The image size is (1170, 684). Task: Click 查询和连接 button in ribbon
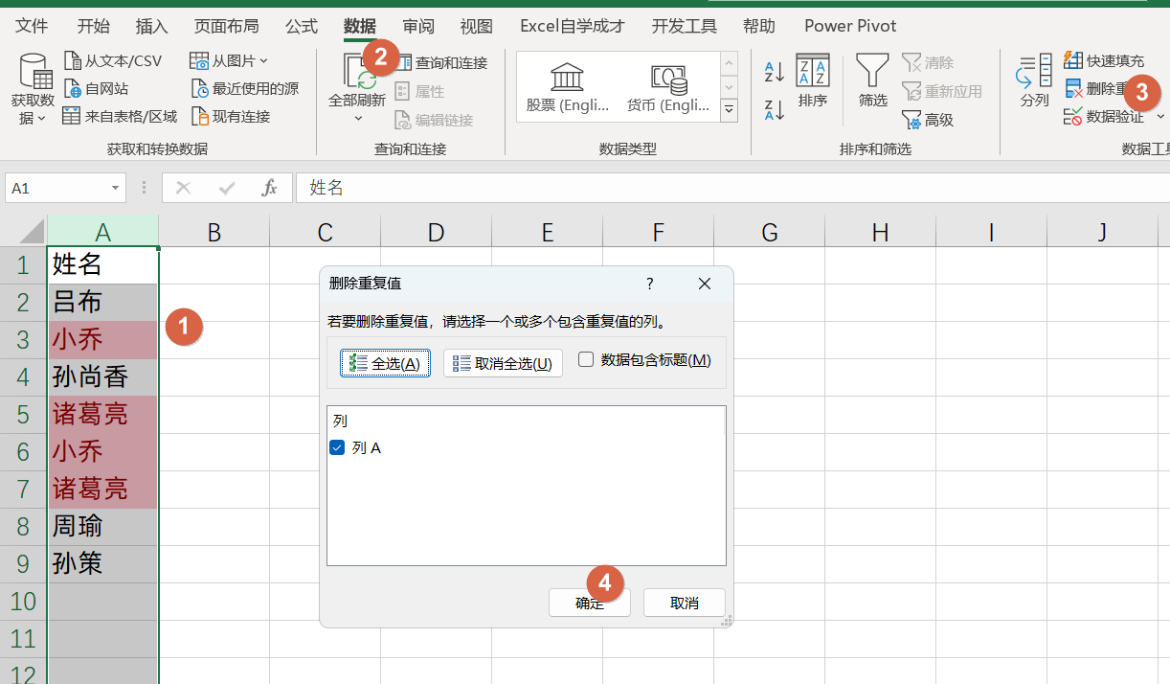441,63
